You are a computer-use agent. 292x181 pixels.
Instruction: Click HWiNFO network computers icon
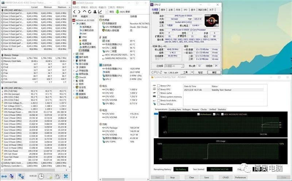[x=21, y=176]
